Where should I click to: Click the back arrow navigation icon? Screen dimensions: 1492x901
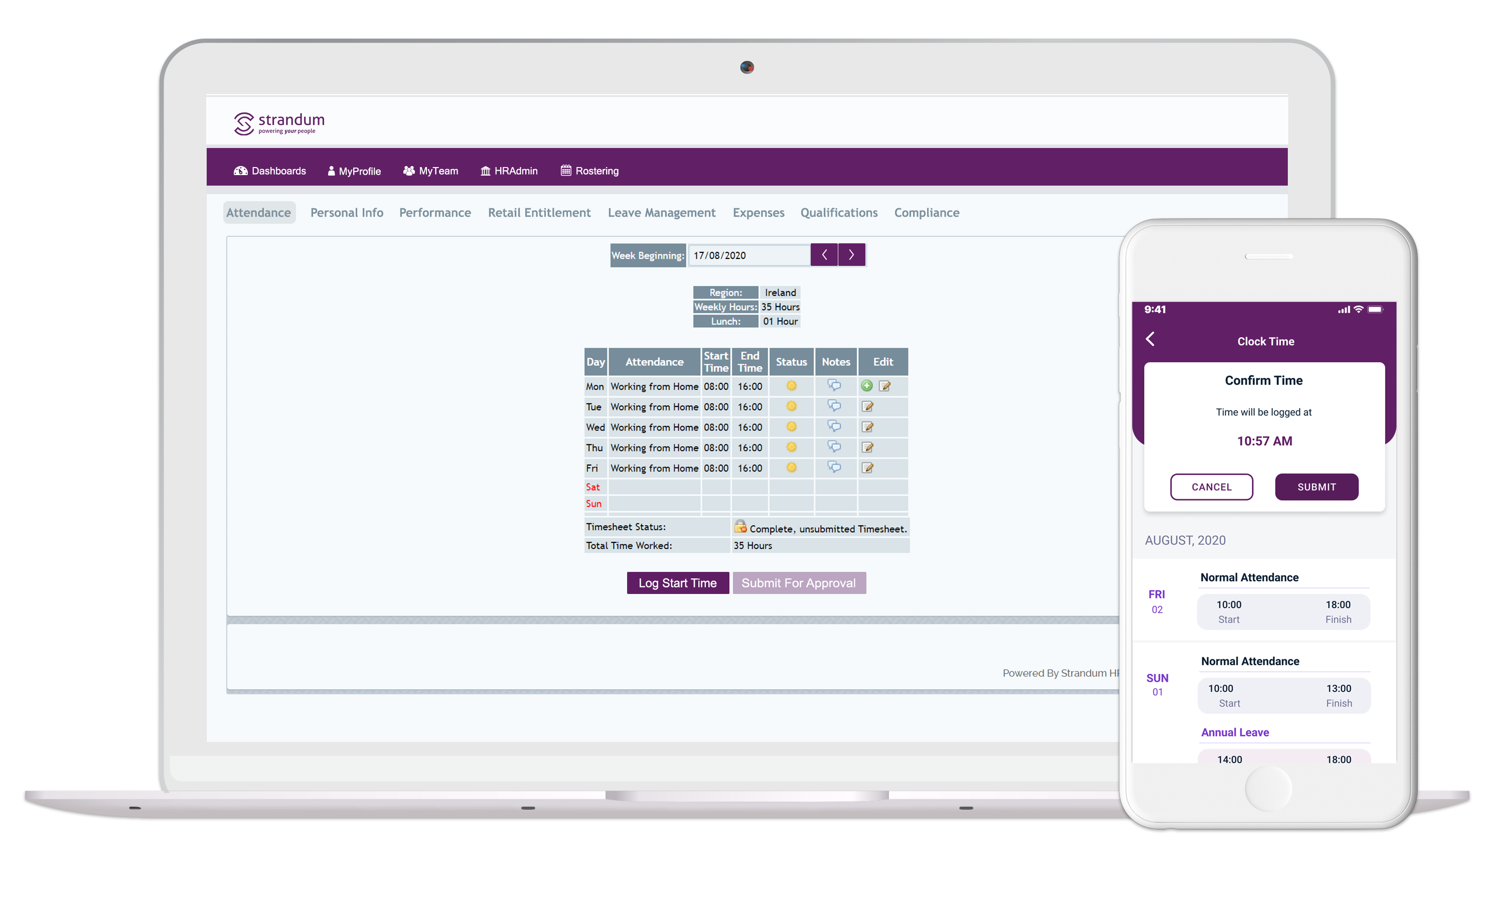[x=1149, y=341]
